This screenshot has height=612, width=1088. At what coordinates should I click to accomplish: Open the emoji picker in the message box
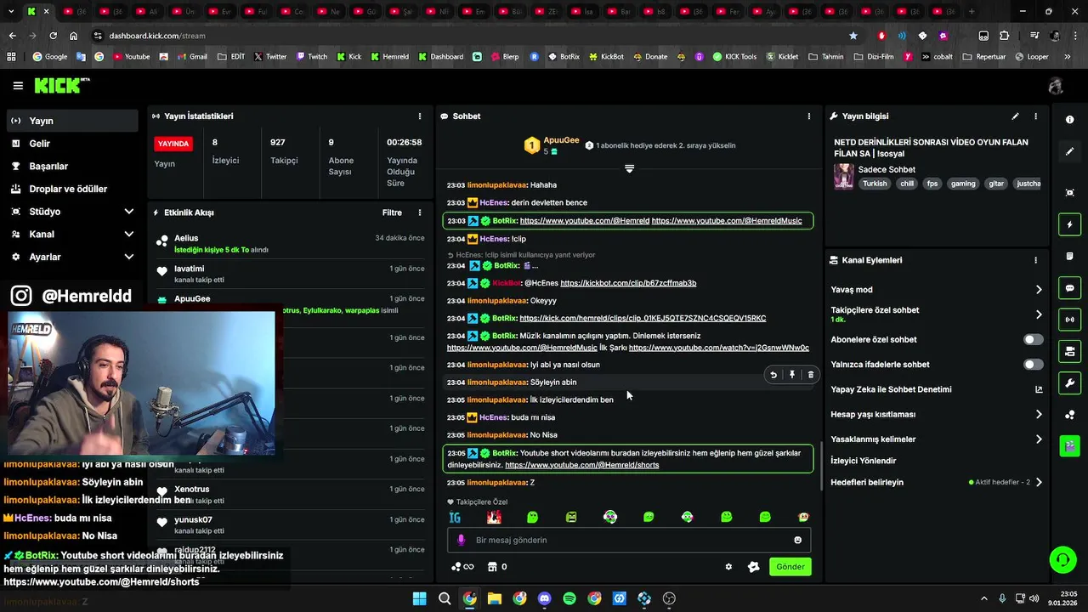pos(797,540)
